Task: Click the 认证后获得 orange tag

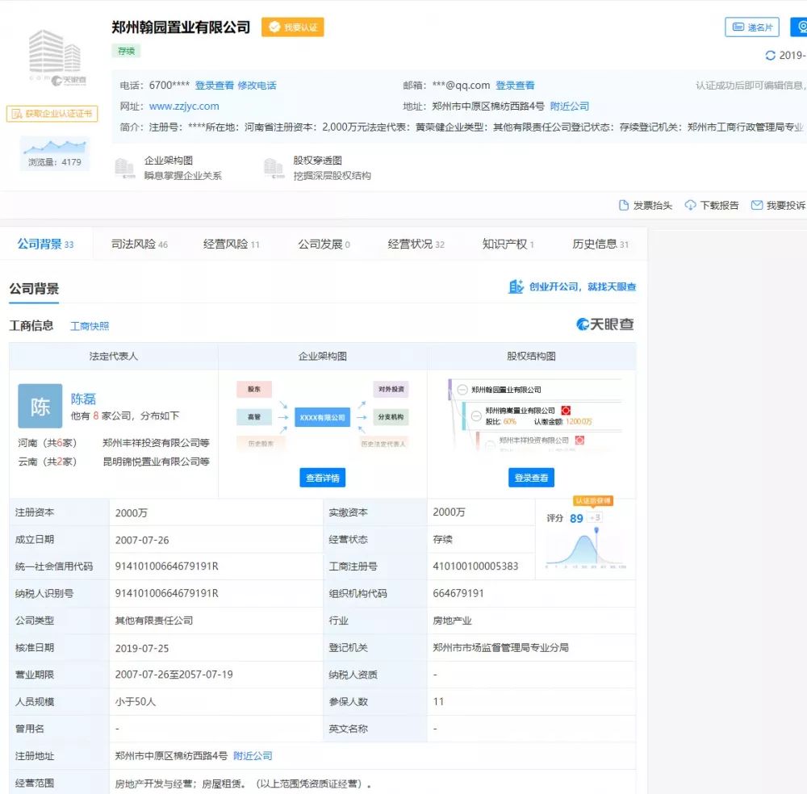Action: pos(593,501)
